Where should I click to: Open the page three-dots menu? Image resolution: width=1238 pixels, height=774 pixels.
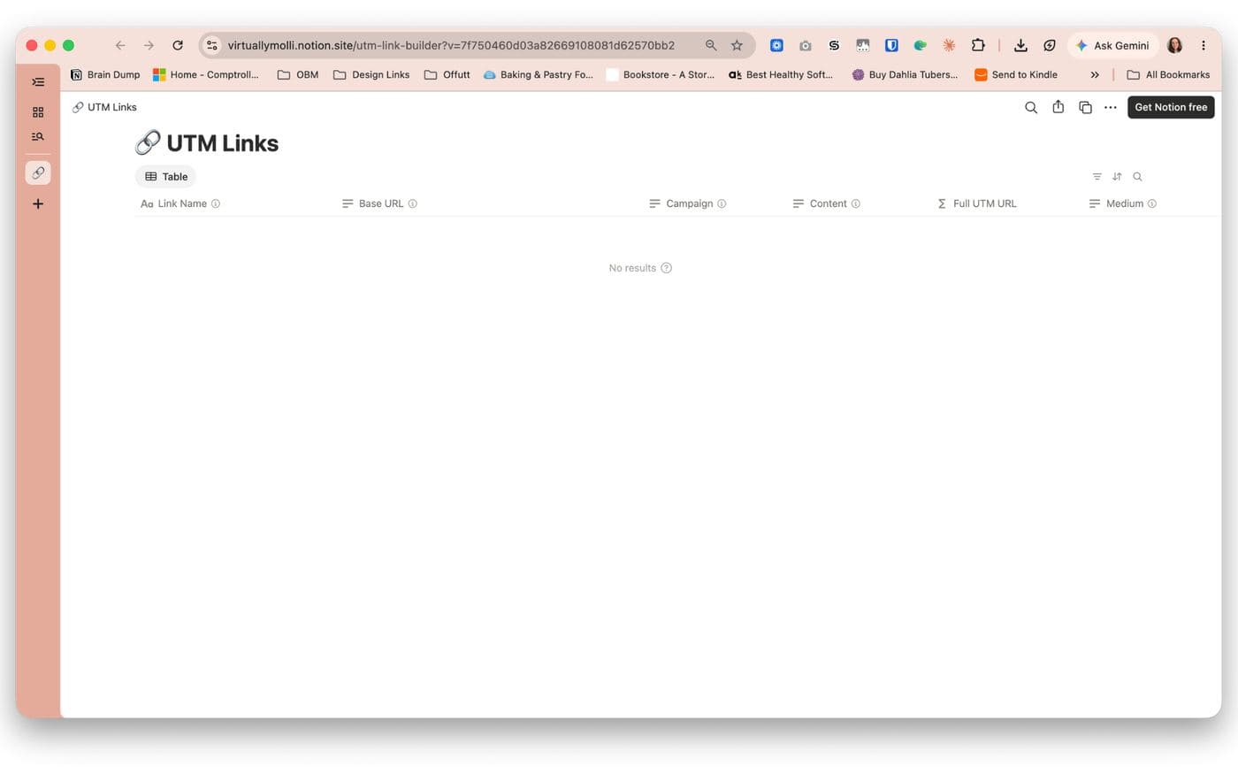(1111, 108)
